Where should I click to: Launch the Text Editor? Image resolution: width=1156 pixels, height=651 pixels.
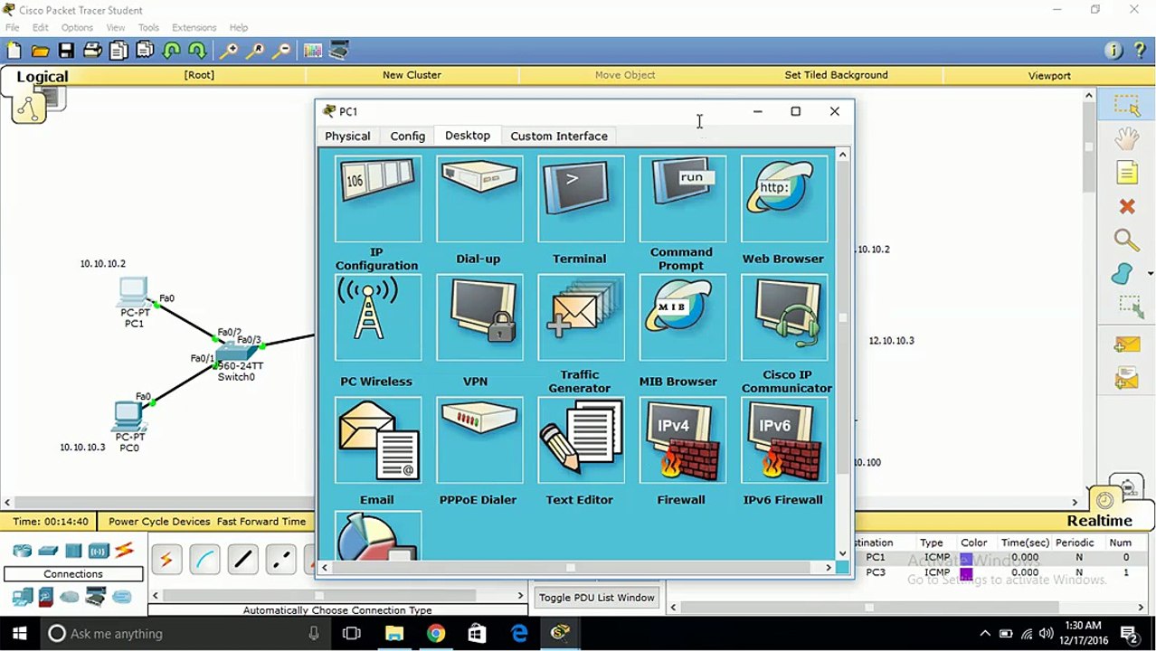coord(581,439)
